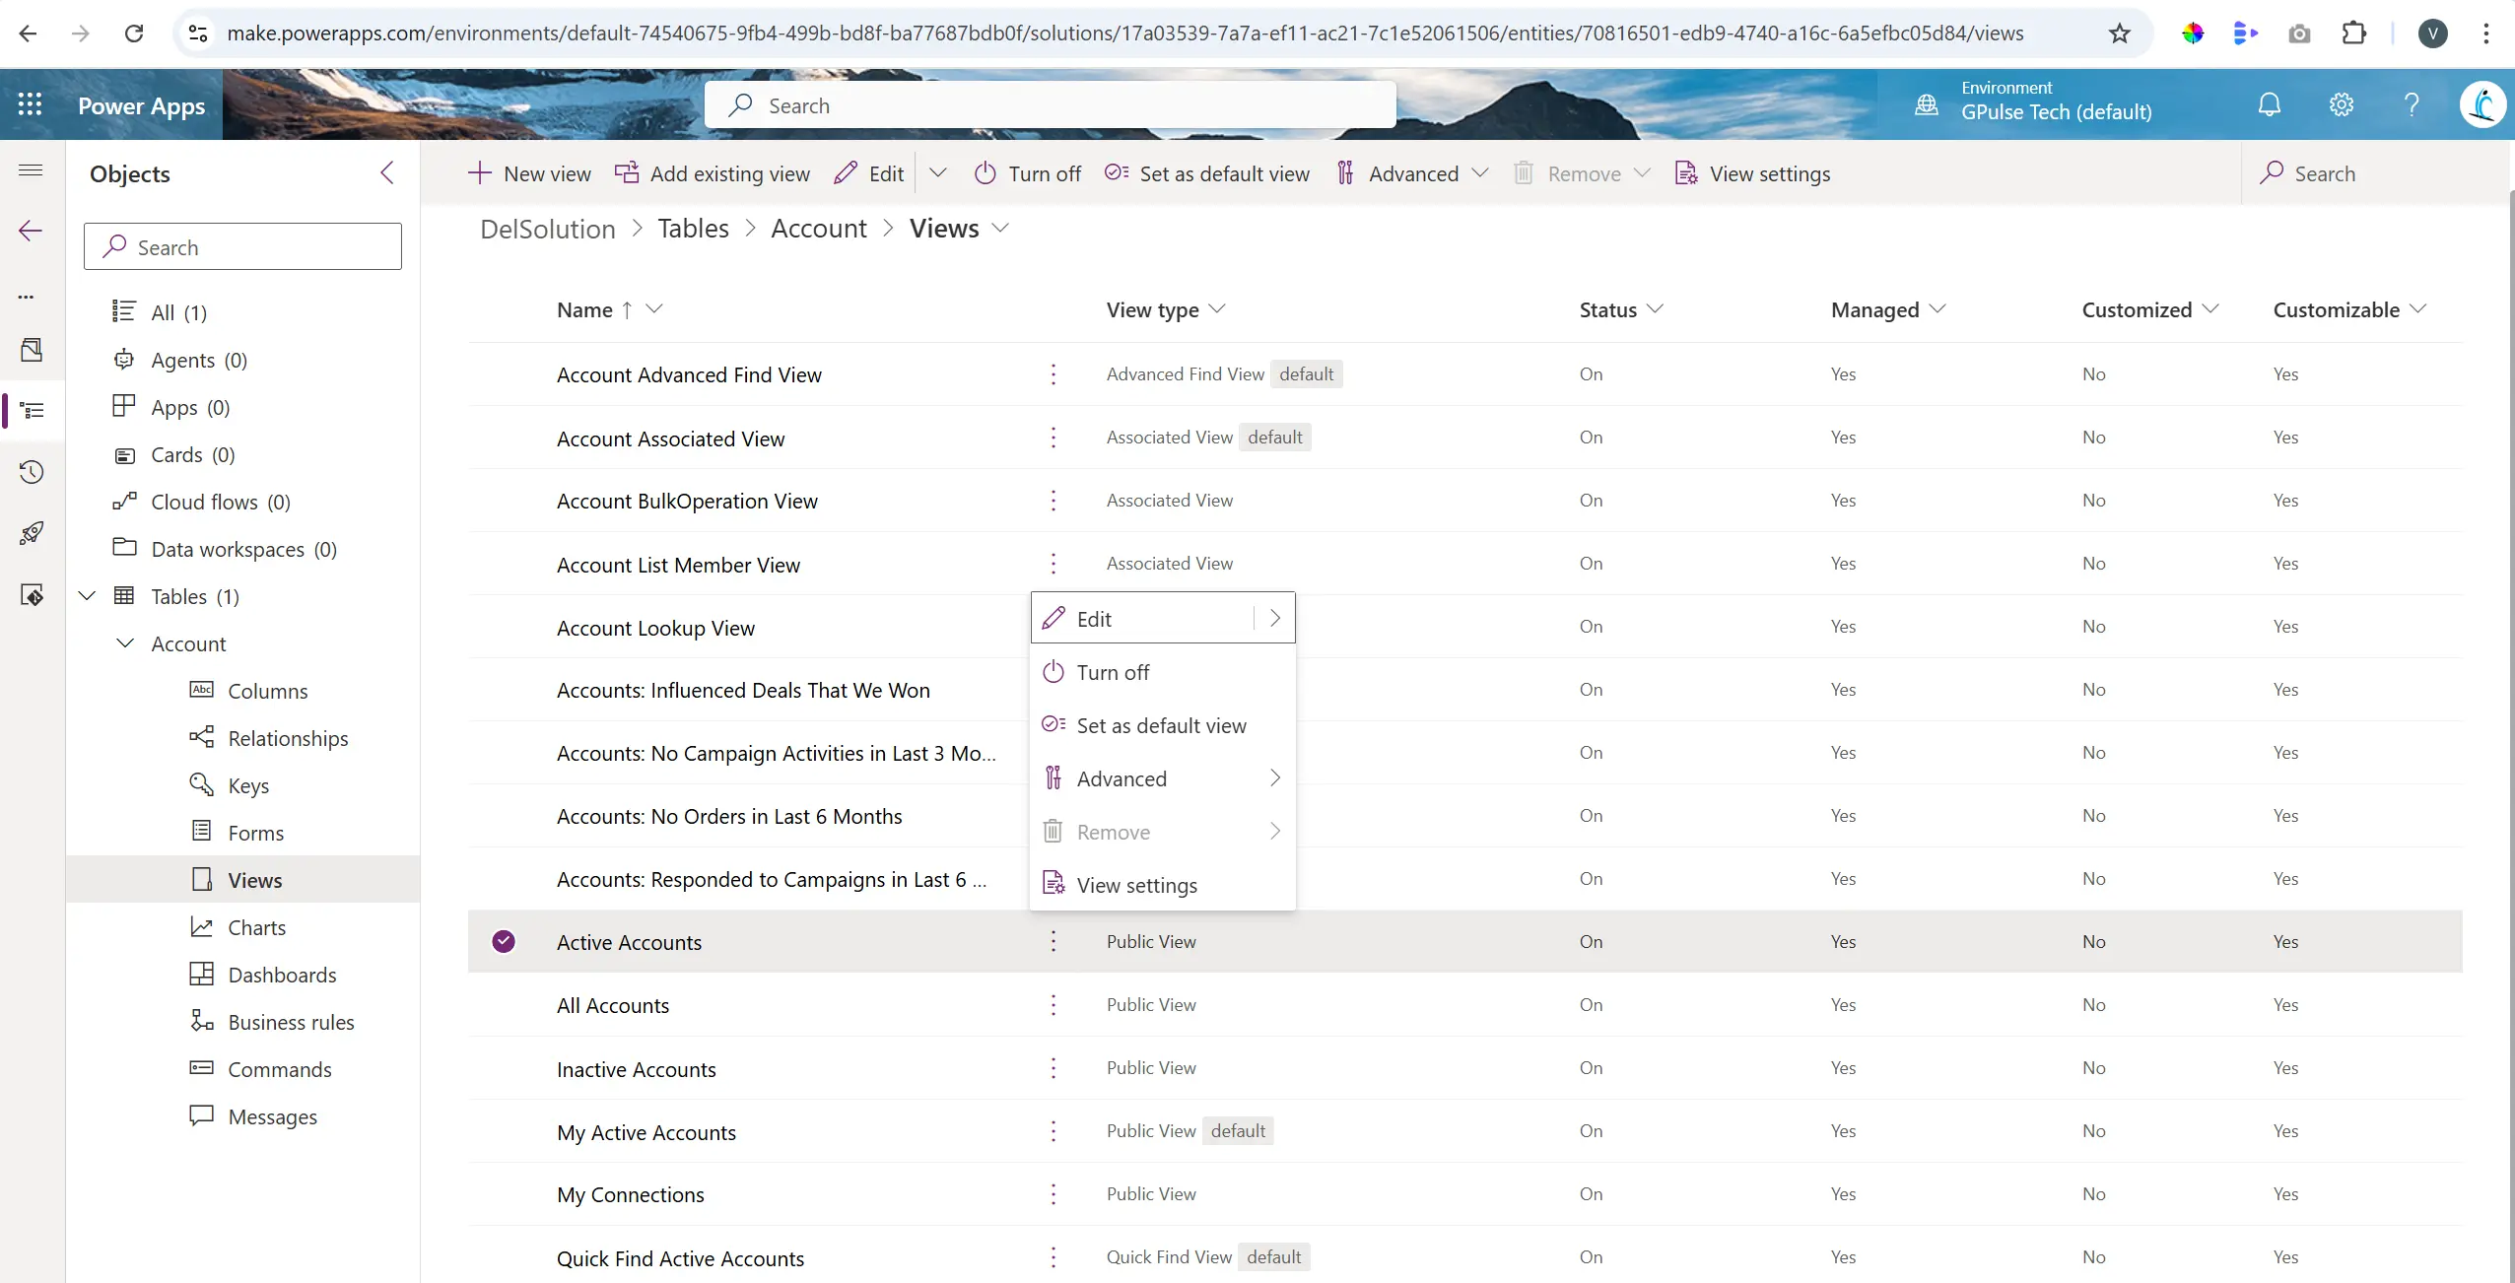The image size is (2515, 1283).
Task: Create a view with the New view button
Action: pyautogui.click(x=530, y=172)
